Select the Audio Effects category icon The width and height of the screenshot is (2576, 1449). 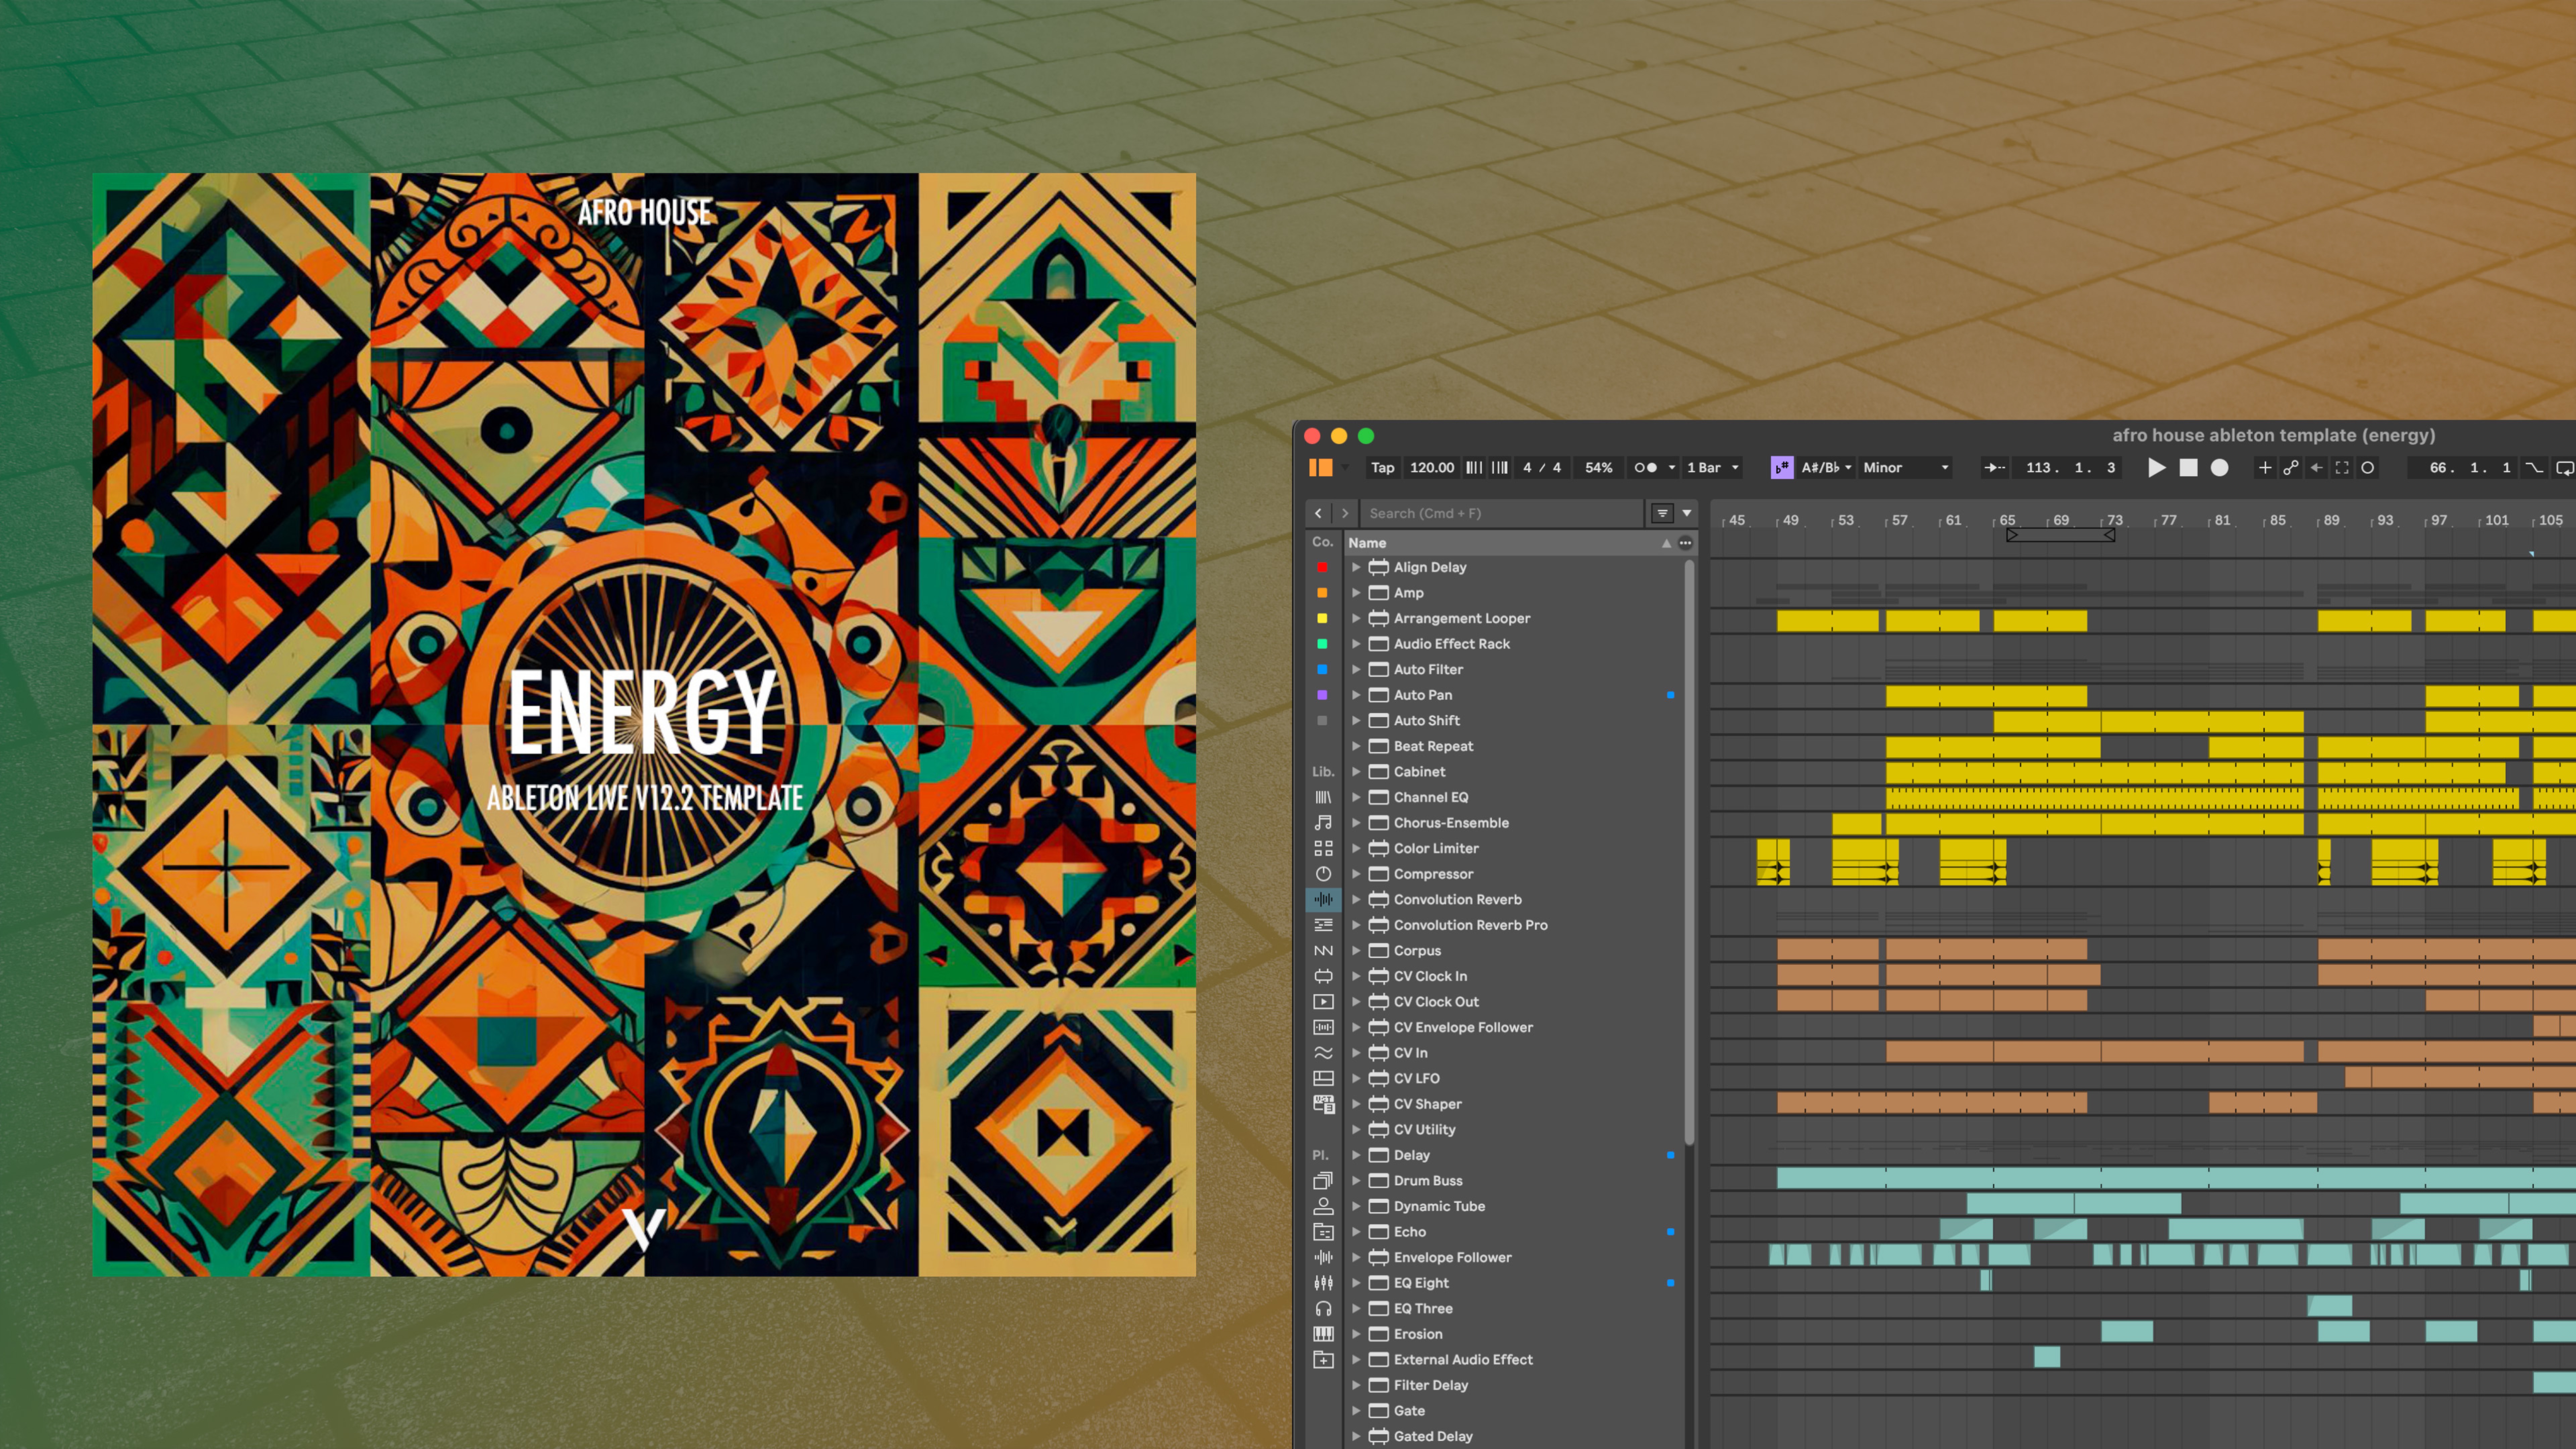pyautogui.click(x=1323, y=899)
